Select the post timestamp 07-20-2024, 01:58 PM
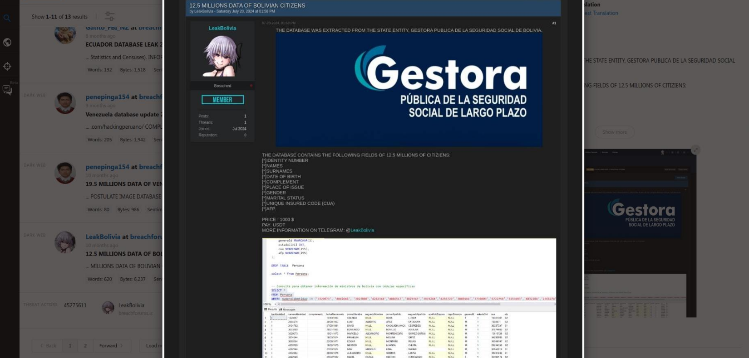Image resolution: width=749 pixels, height=358 pixels. click(279, 23)
